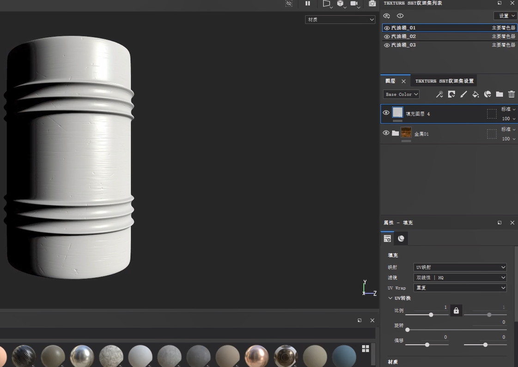Switch to TEXTURE SET纹理集设置 tab
Screen dimensions: 518x367
click(x=444, y=81)
